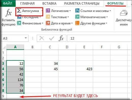This screenshot has width=132, height=100.
Task: Select row 3 header
Action: [x=3, y=64]
